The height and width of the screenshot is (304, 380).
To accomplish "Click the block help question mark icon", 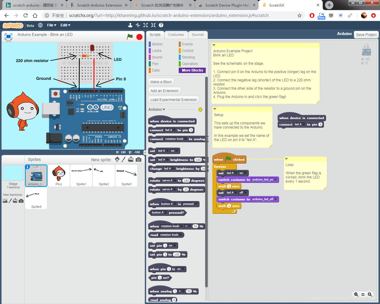I will click(x=161, y=25).
